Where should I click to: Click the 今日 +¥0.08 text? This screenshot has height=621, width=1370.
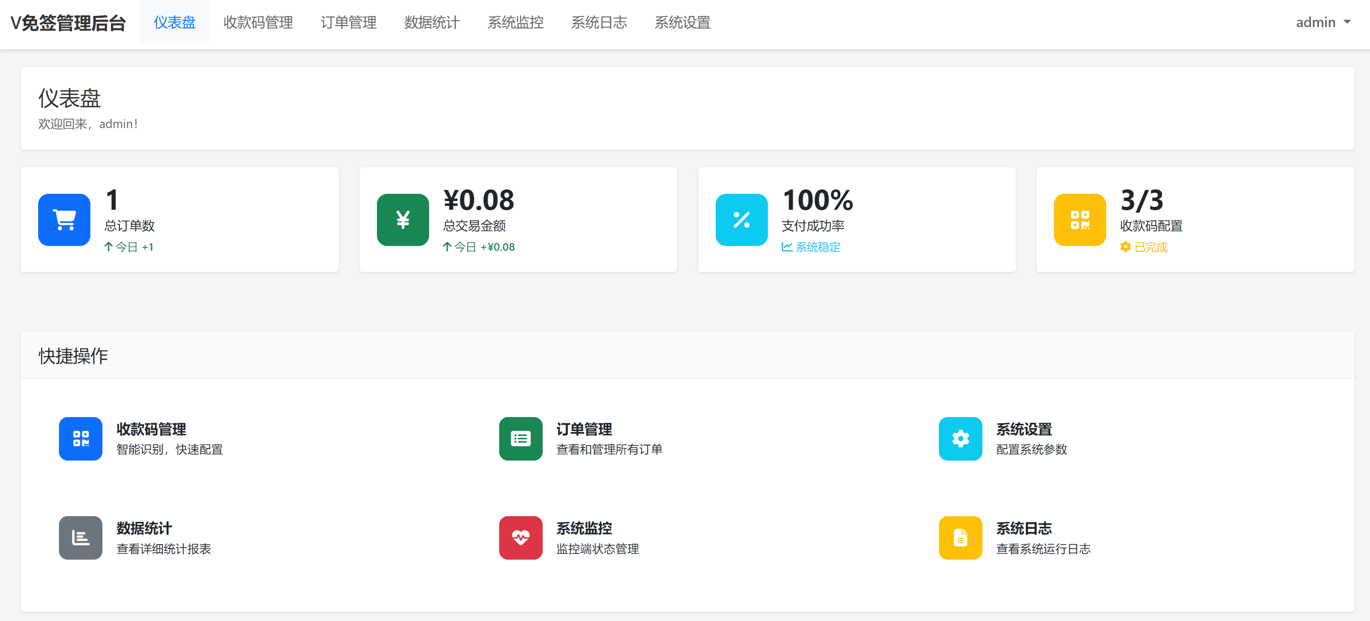pyautogui.click(x=485, y=246)
